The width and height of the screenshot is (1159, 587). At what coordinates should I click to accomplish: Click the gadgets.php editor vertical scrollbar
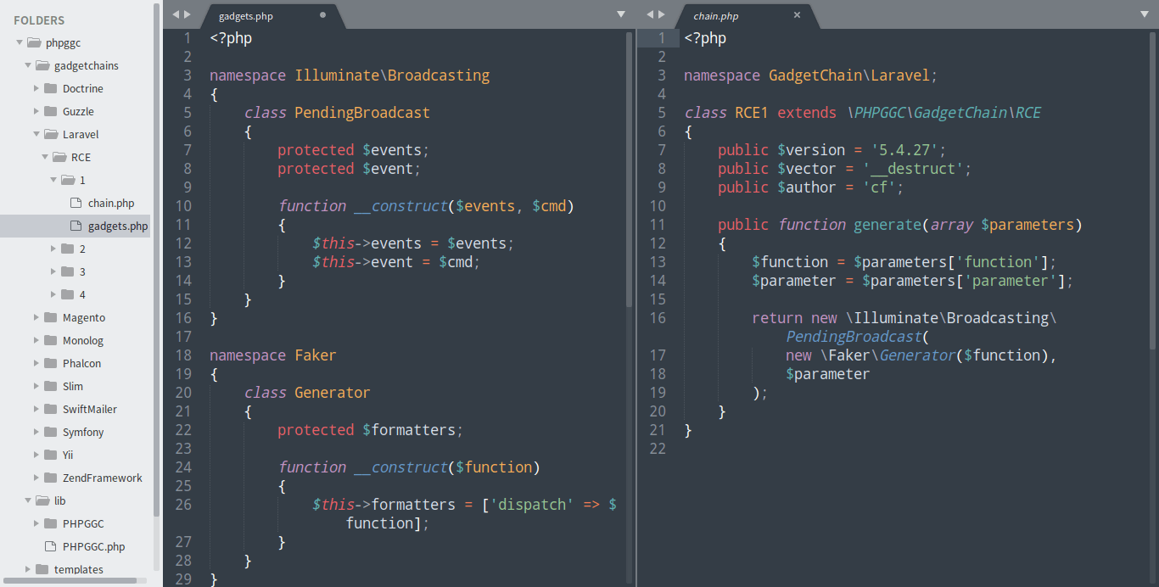point(629,170)
